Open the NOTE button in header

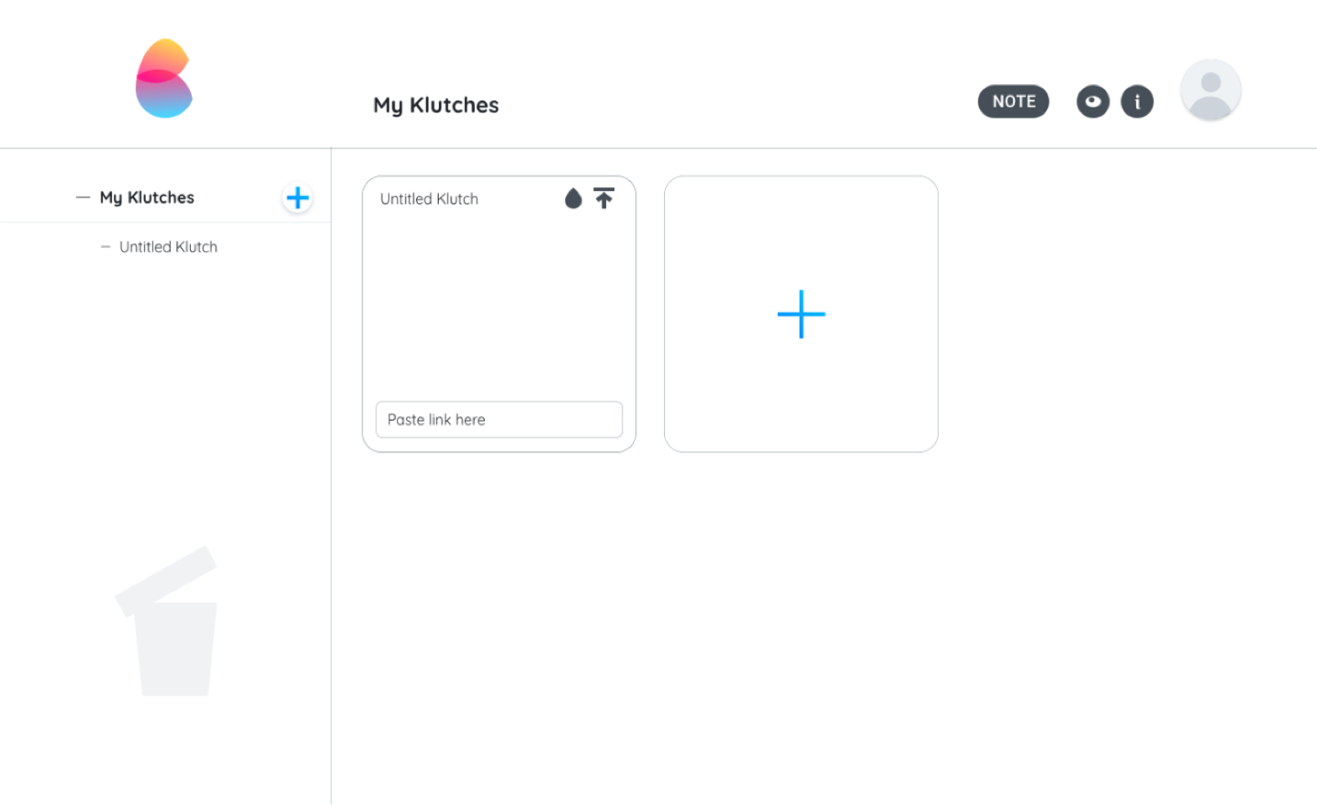pyautogui.click(x=1013, y=101)
